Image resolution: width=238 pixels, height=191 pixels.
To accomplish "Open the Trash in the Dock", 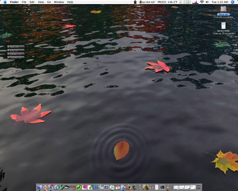I will coord(199,187).
